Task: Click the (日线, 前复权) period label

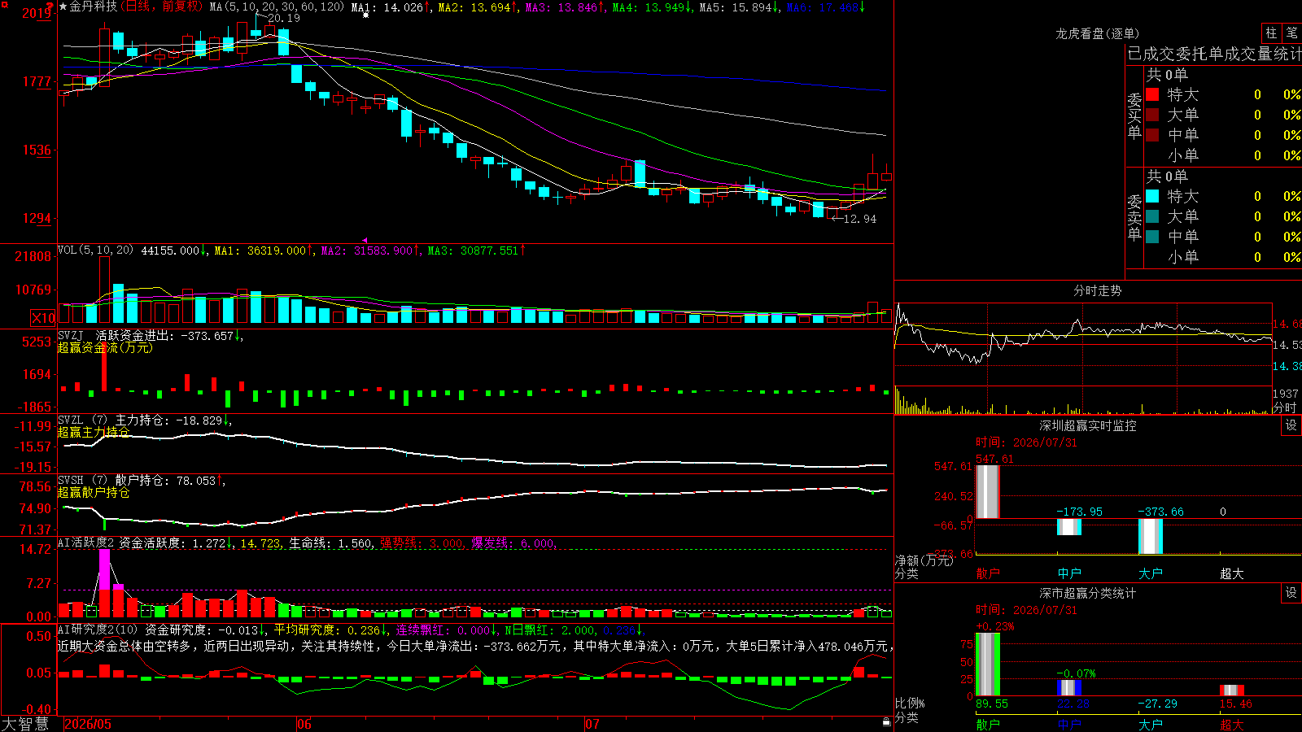Action: tap(161, 7)
